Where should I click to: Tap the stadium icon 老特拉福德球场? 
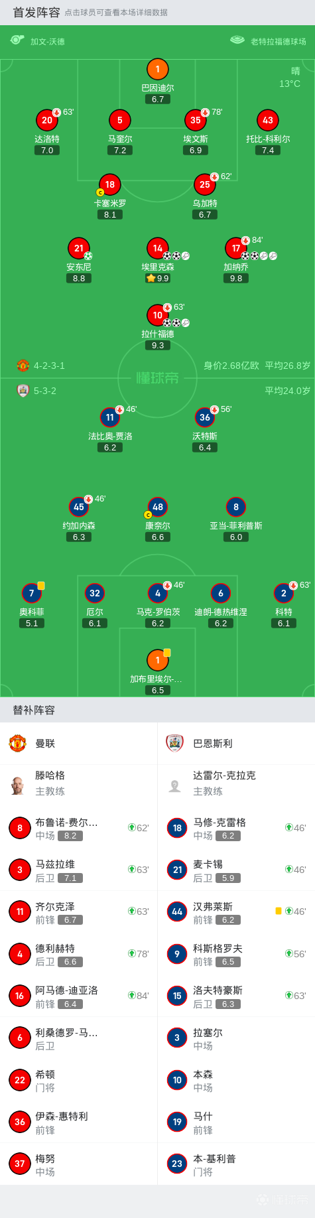point(237,40)
